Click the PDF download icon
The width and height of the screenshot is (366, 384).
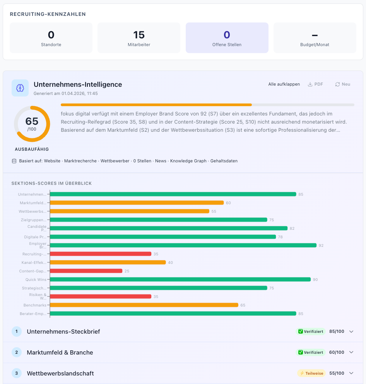pyautogui.click(x=310, y=84)
